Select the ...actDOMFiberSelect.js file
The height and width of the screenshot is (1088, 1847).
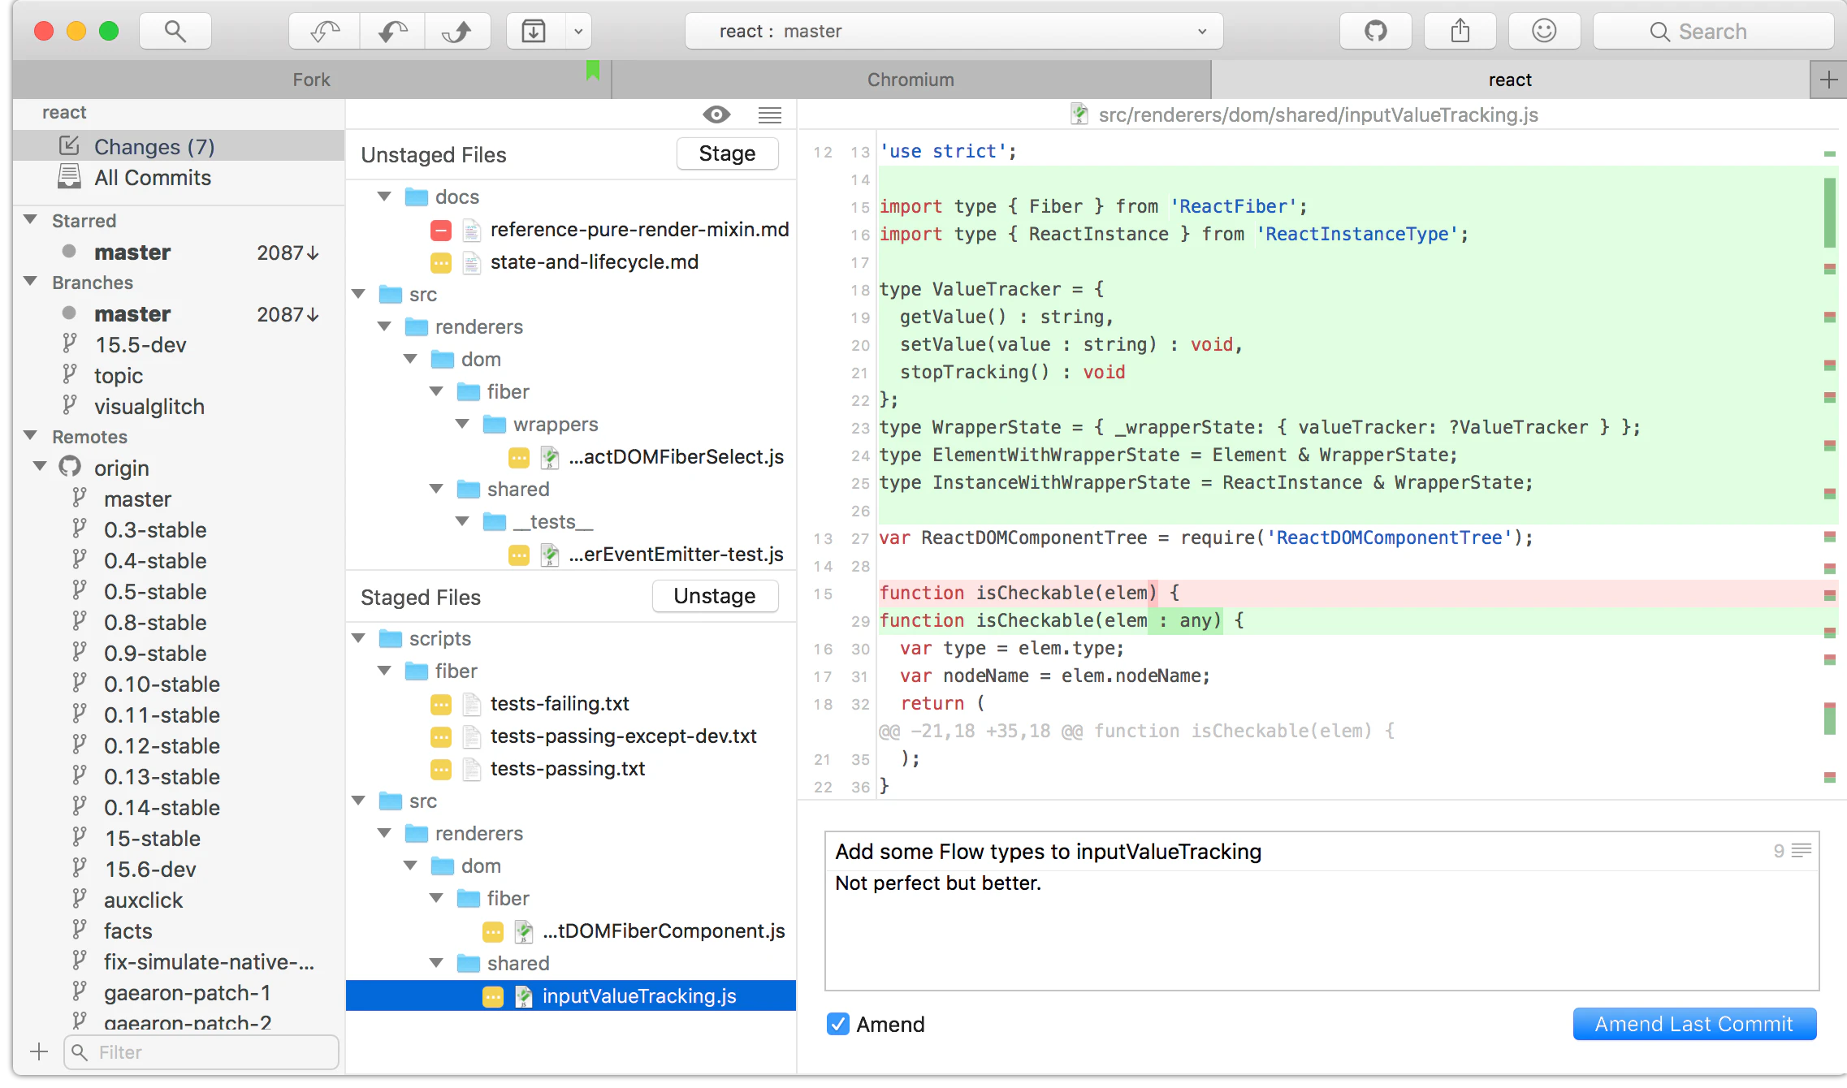point(572,457)
